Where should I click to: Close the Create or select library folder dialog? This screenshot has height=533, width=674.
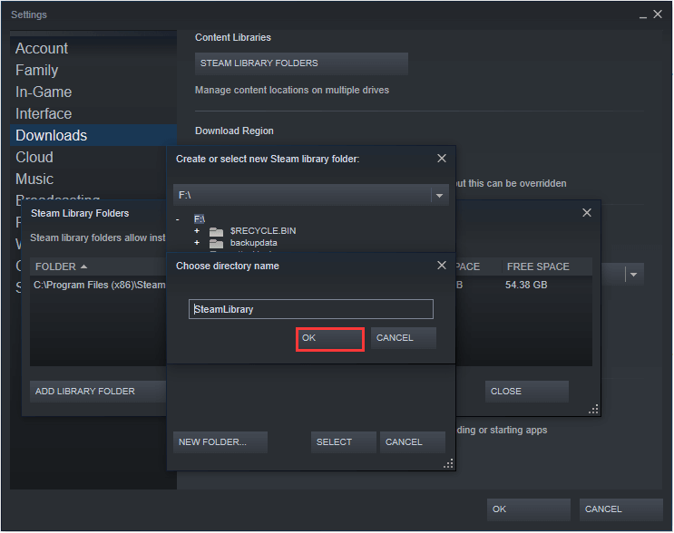tap(442, 159)
